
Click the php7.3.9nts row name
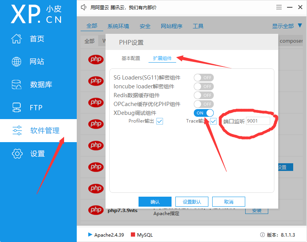(x=122, y=211)
